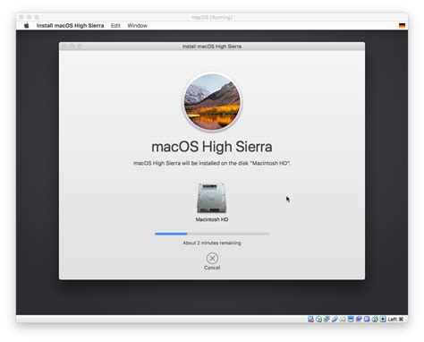This screenshot has width=424, height=342.
Task: Open the German flag input source menu
Action: coord(402,26)
